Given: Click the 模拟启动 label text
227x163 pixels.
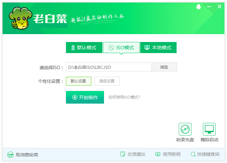Looking at the screenshot, I should (x=209, y=140).
